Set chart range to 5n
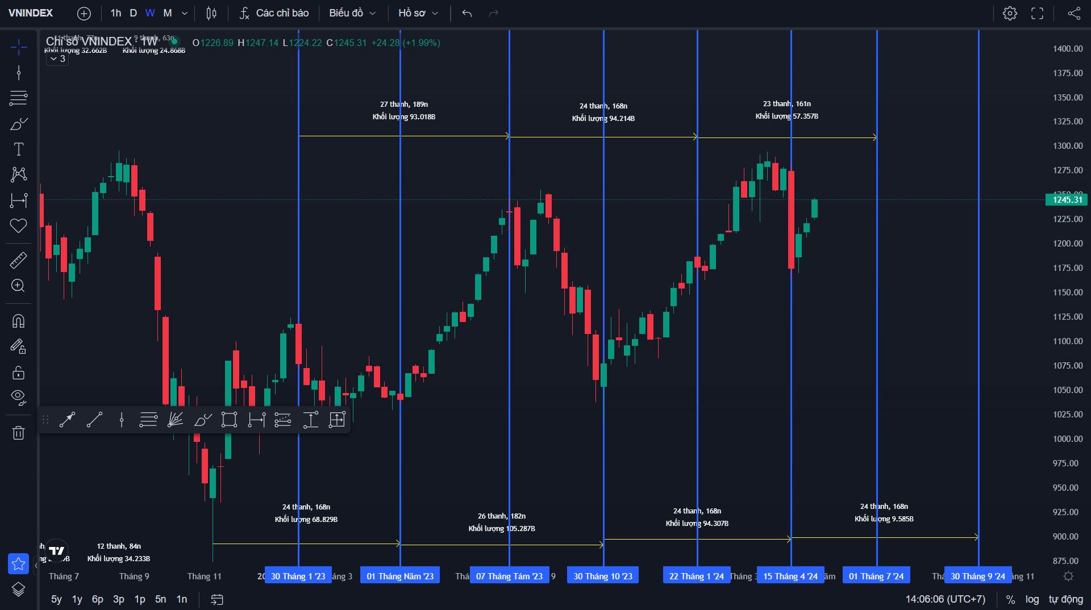The height and width of the screenshot is (610, 1091). pyautogui.click(x=161, y=599)
